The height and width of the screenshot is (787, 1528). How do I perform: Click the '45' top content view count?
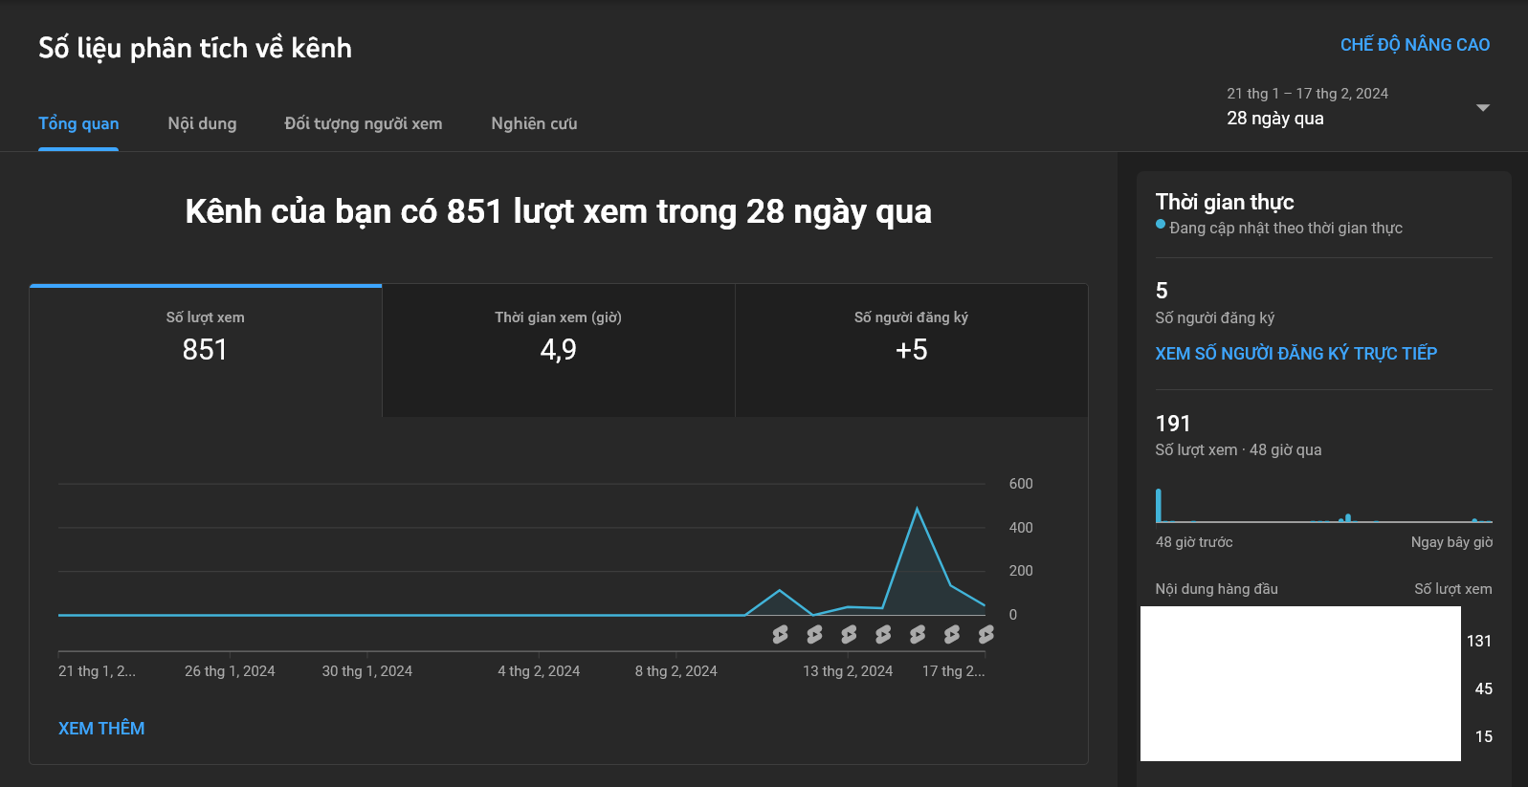(x=1484, y=689)
